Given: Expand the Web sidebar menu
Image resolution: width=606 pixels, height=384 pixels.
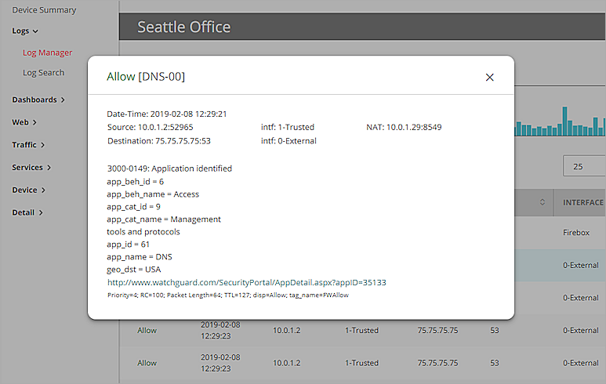Looking at the screenshot, I should coord(24,122).
